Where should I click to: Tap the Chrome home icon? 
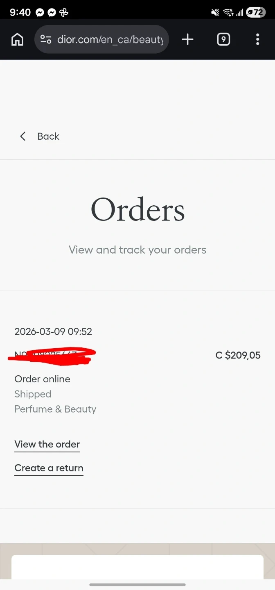(17, 39)
